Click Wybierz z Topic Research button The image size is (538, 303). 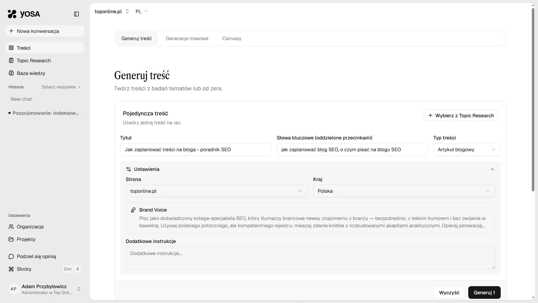click(x=461, y=116)
